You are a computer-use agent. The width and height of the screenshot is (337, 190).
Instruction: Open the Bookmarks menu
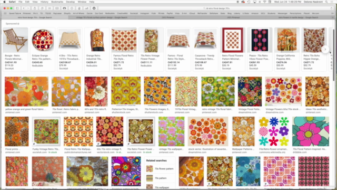pos(57,2)
